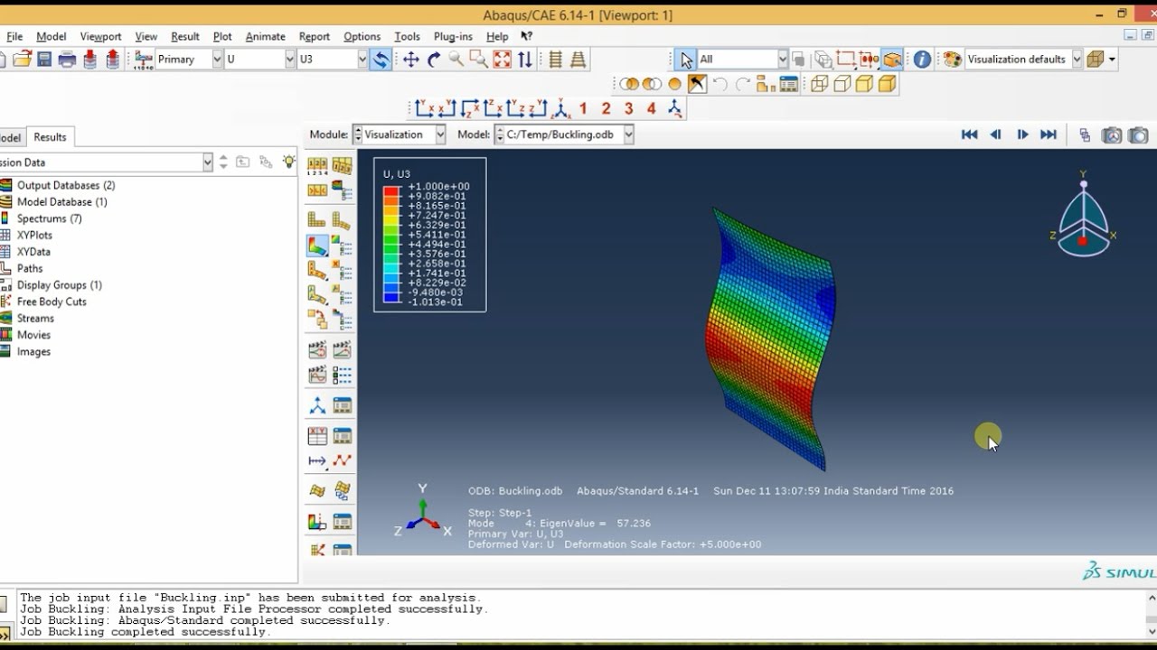Screen dimensions: 1157x650
Task: Select the Magnify View tool
Action: (x=456, y=60)
